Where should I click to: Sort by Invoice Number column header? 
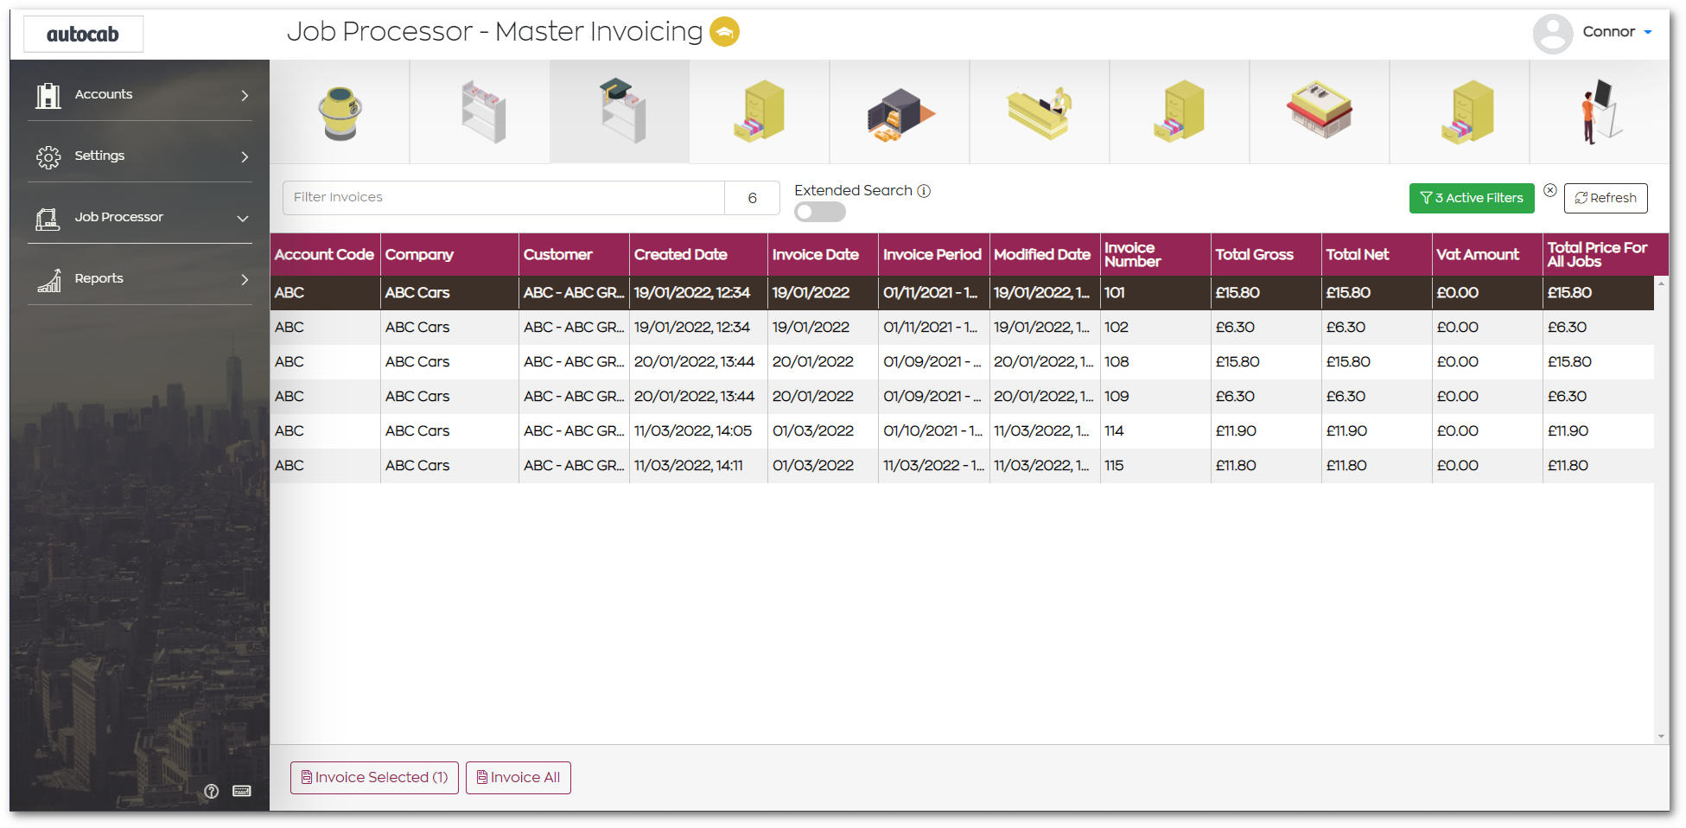coord(1155,255)
